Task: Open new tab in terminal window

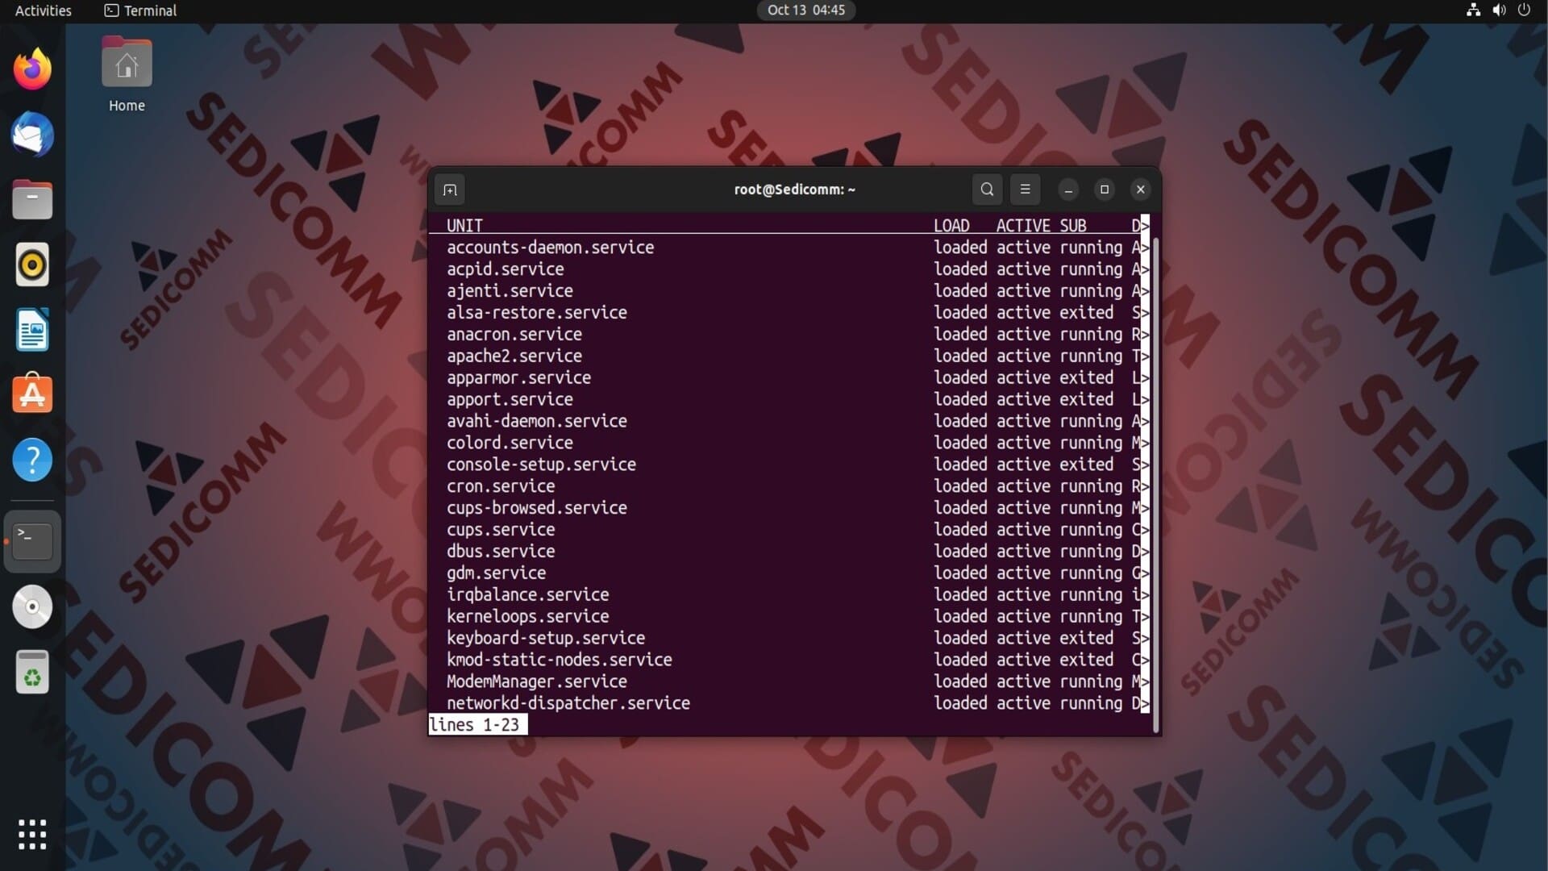Action: click(x=450, y=190)
